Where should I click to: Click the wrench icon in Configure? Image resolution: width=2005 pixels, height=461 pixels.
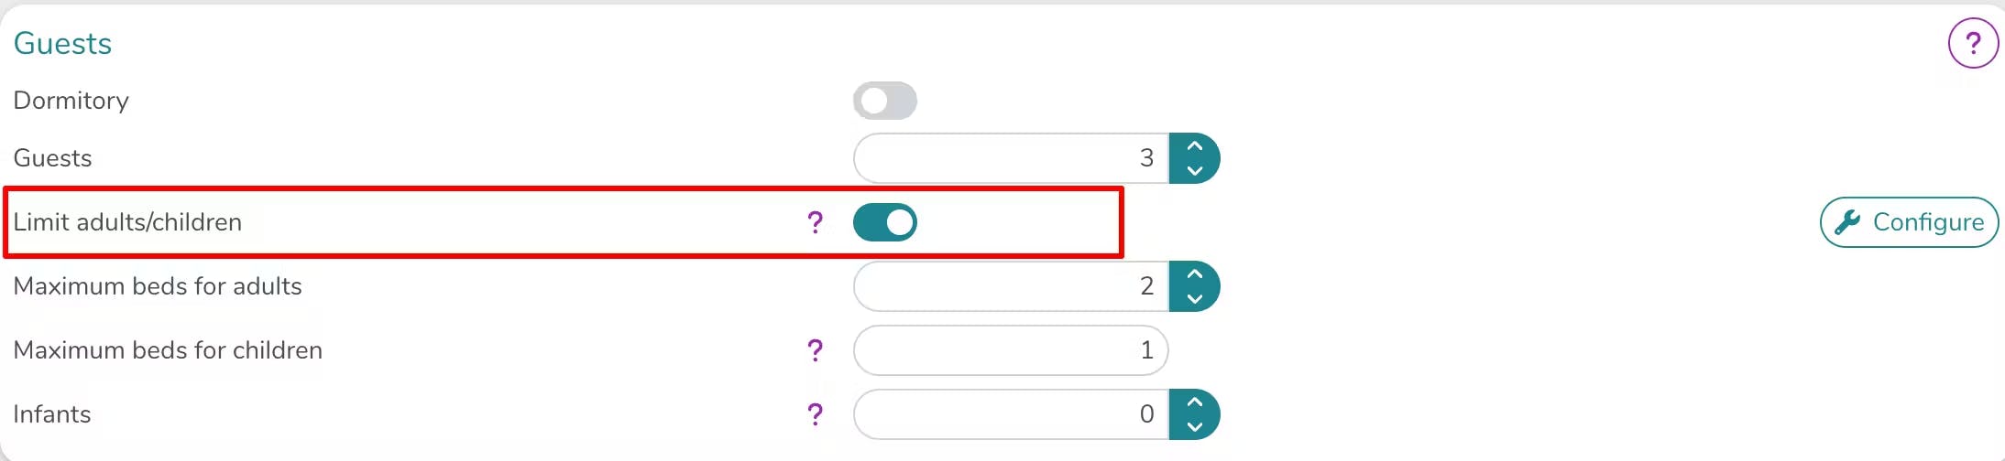1847,222
